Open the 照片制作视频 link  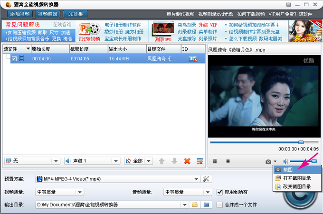click(180, 14)
